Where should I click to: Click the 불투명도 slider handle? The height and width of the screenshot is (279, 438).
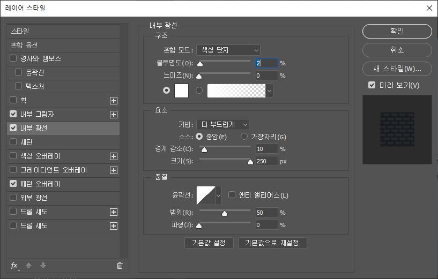[x=200, y=64]
